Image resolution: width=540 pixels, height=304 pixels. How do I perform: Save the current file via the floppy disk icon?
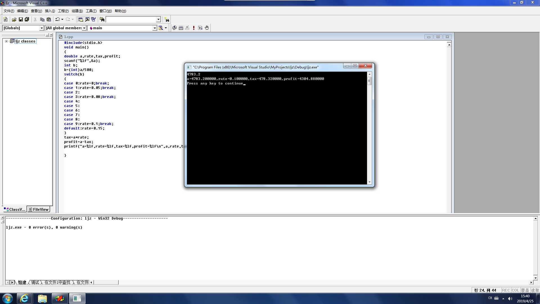point(21,19)
